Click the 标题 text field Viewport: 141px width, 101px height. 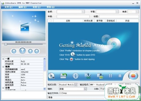(119, 16)
